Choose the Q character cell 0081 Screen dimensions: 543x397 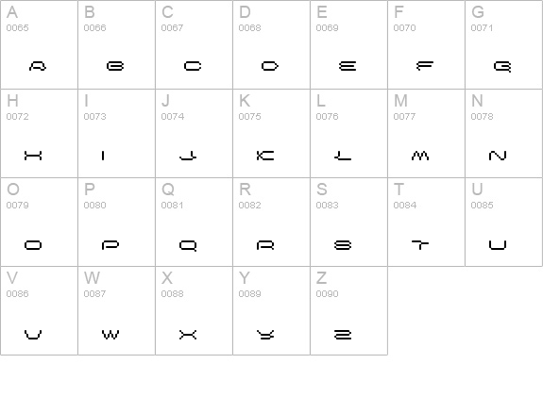click(x=194, y=222)
